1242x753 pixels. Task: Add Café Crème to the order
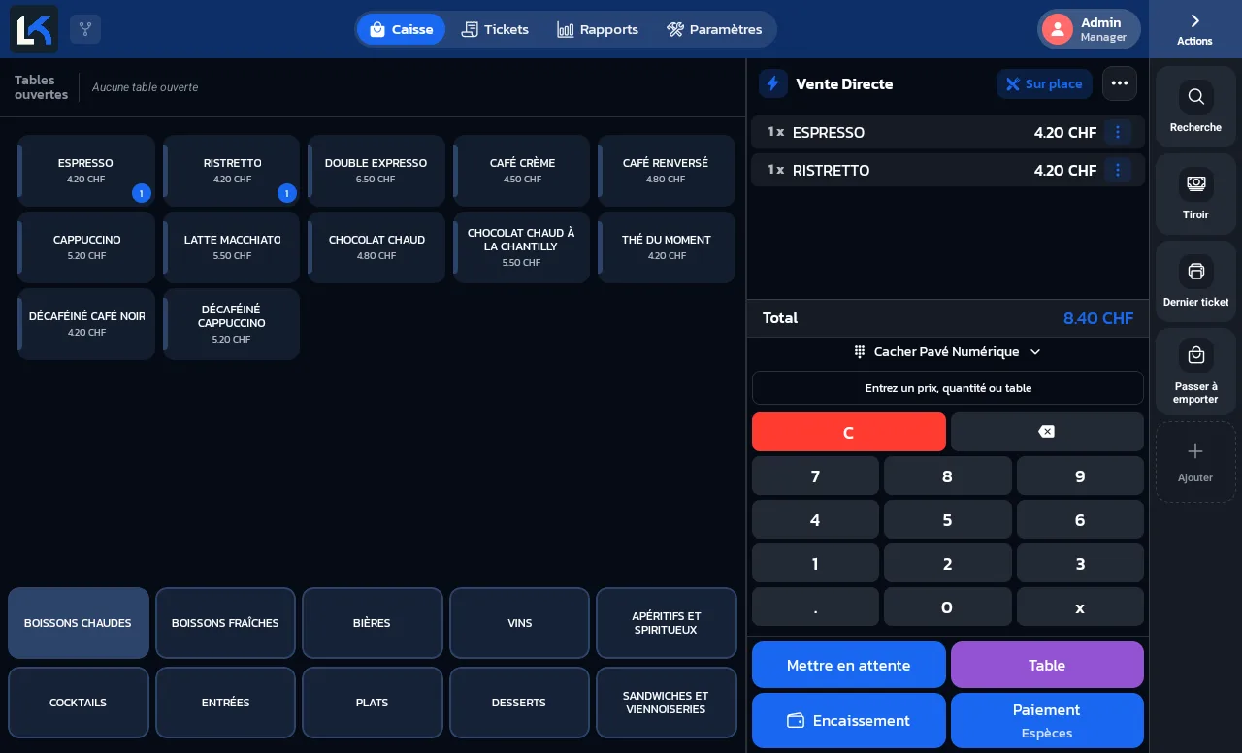522,171
